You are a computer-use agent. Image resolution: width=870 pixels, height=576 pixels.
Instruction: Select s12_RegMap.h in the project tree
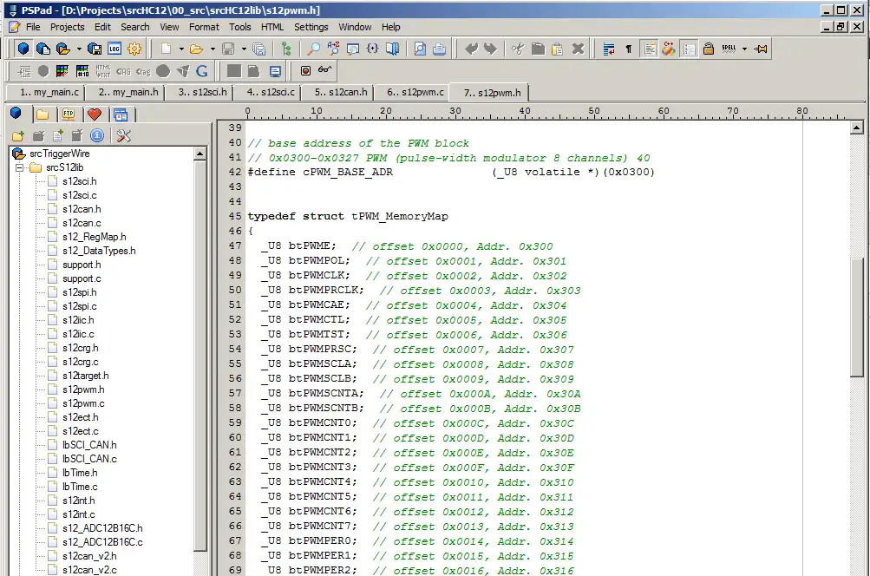point(94,237)
